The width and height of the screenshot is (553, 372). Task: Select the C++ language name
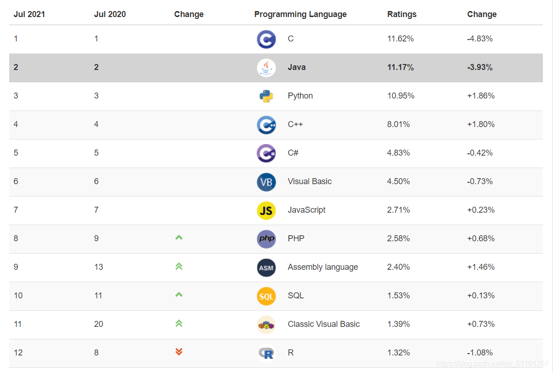pyautogui.click(x=295, y=124)
